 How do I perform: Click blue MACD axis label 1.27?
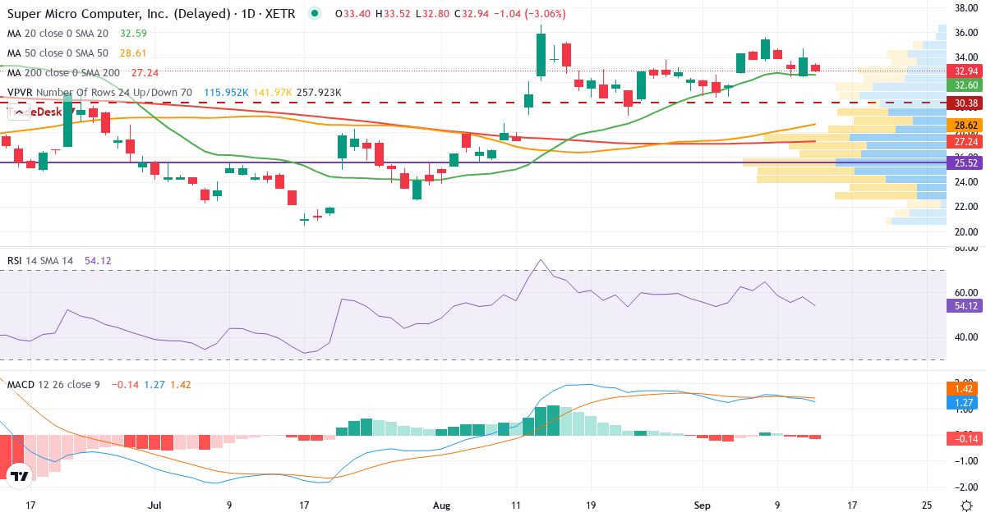click(x=964, y=402)
